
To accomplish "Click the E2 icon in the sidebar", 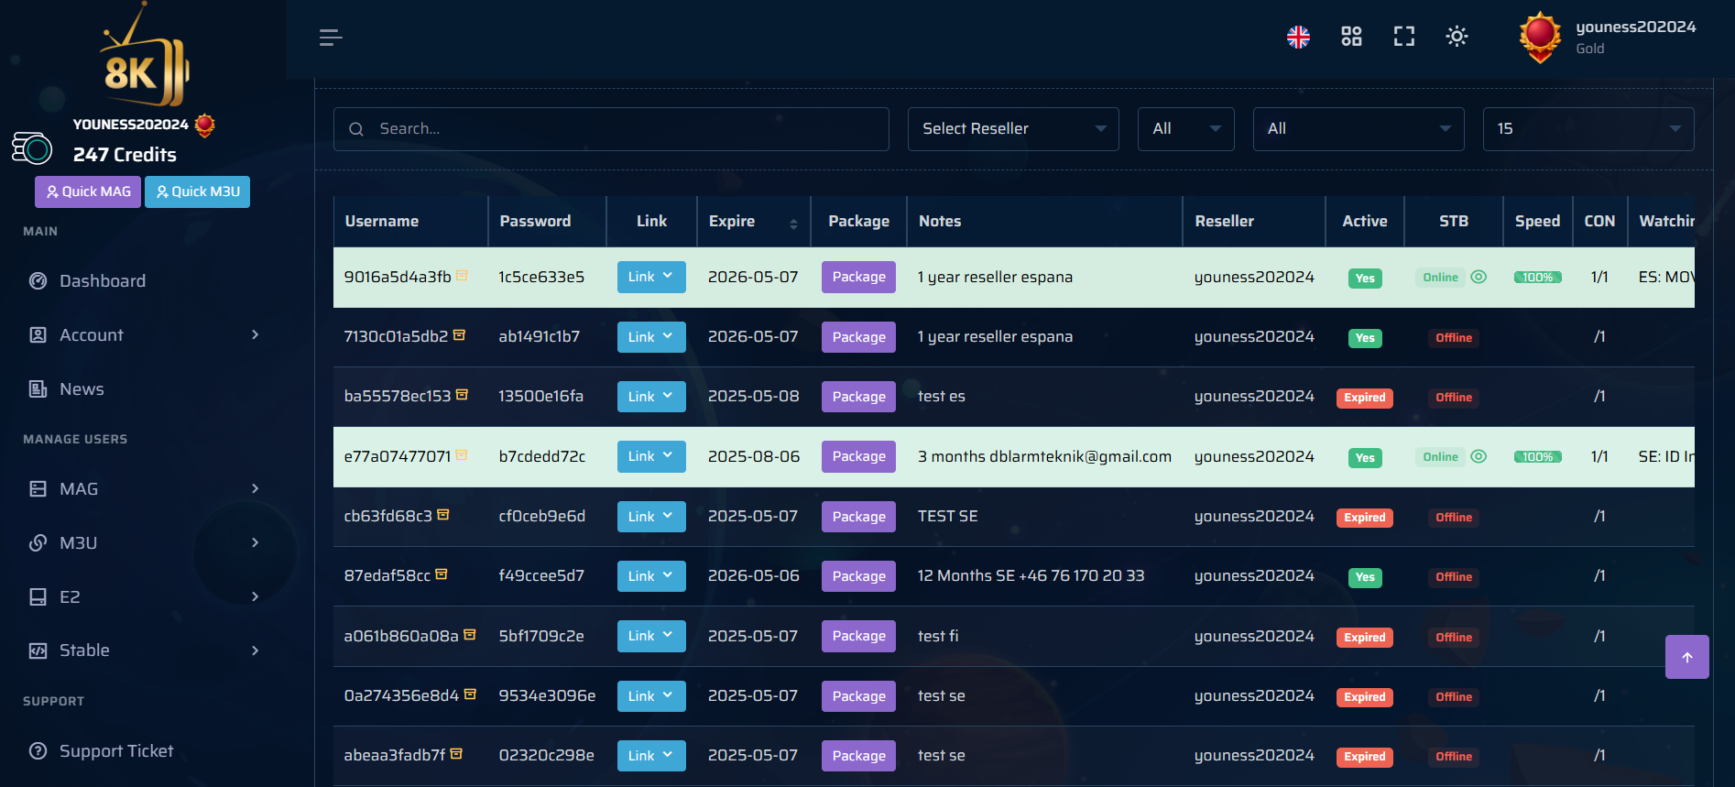I will 38,597.
